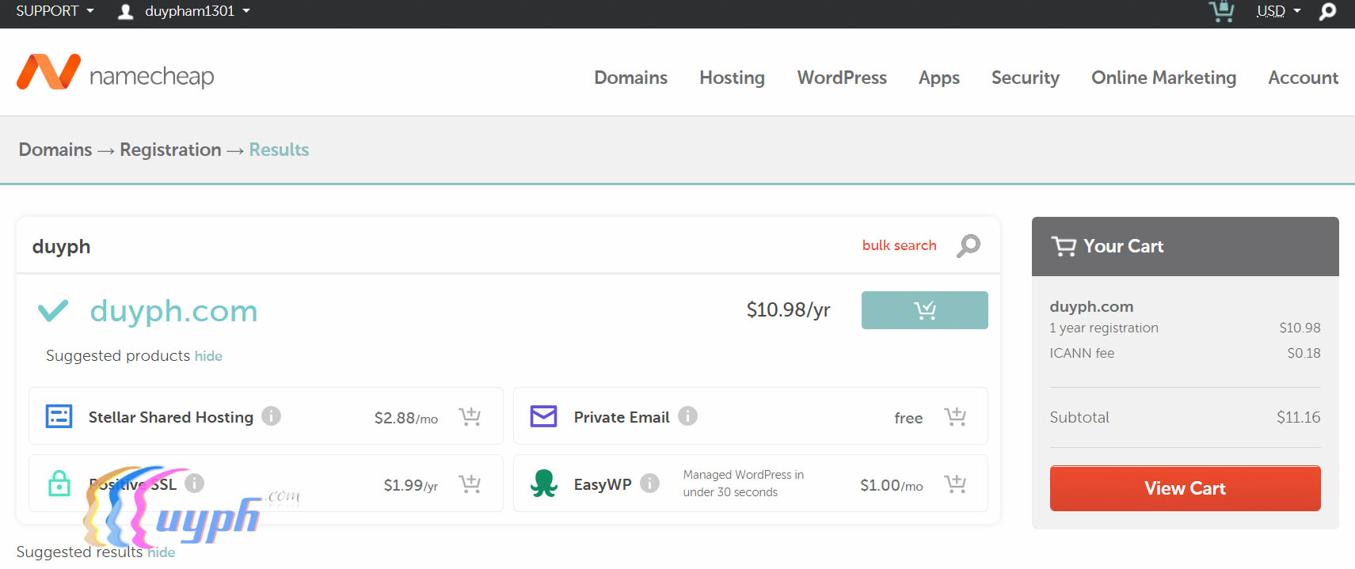Add EasyWP to cart

(955, 484)
